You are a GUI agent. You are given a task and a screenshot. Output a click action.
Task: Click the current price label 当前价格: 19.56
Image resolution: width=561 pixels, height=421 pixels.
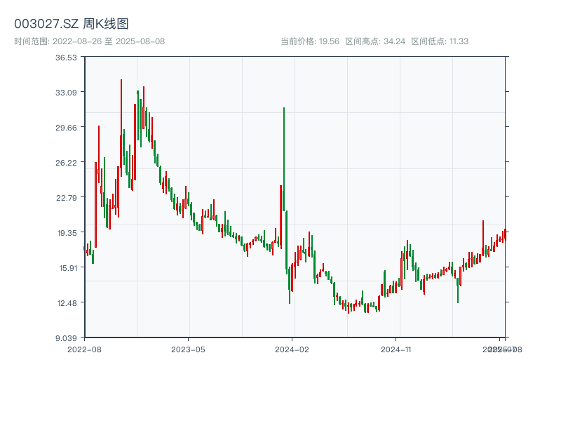pyautogui.click(x=310, y=41)
